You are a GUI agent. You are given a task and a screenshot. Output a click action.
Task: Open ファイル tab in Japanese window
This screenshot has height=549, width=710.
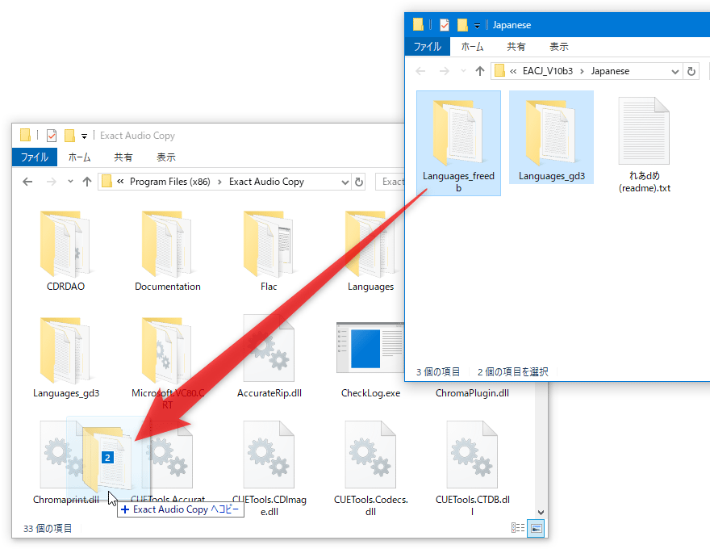pos(428,47)
